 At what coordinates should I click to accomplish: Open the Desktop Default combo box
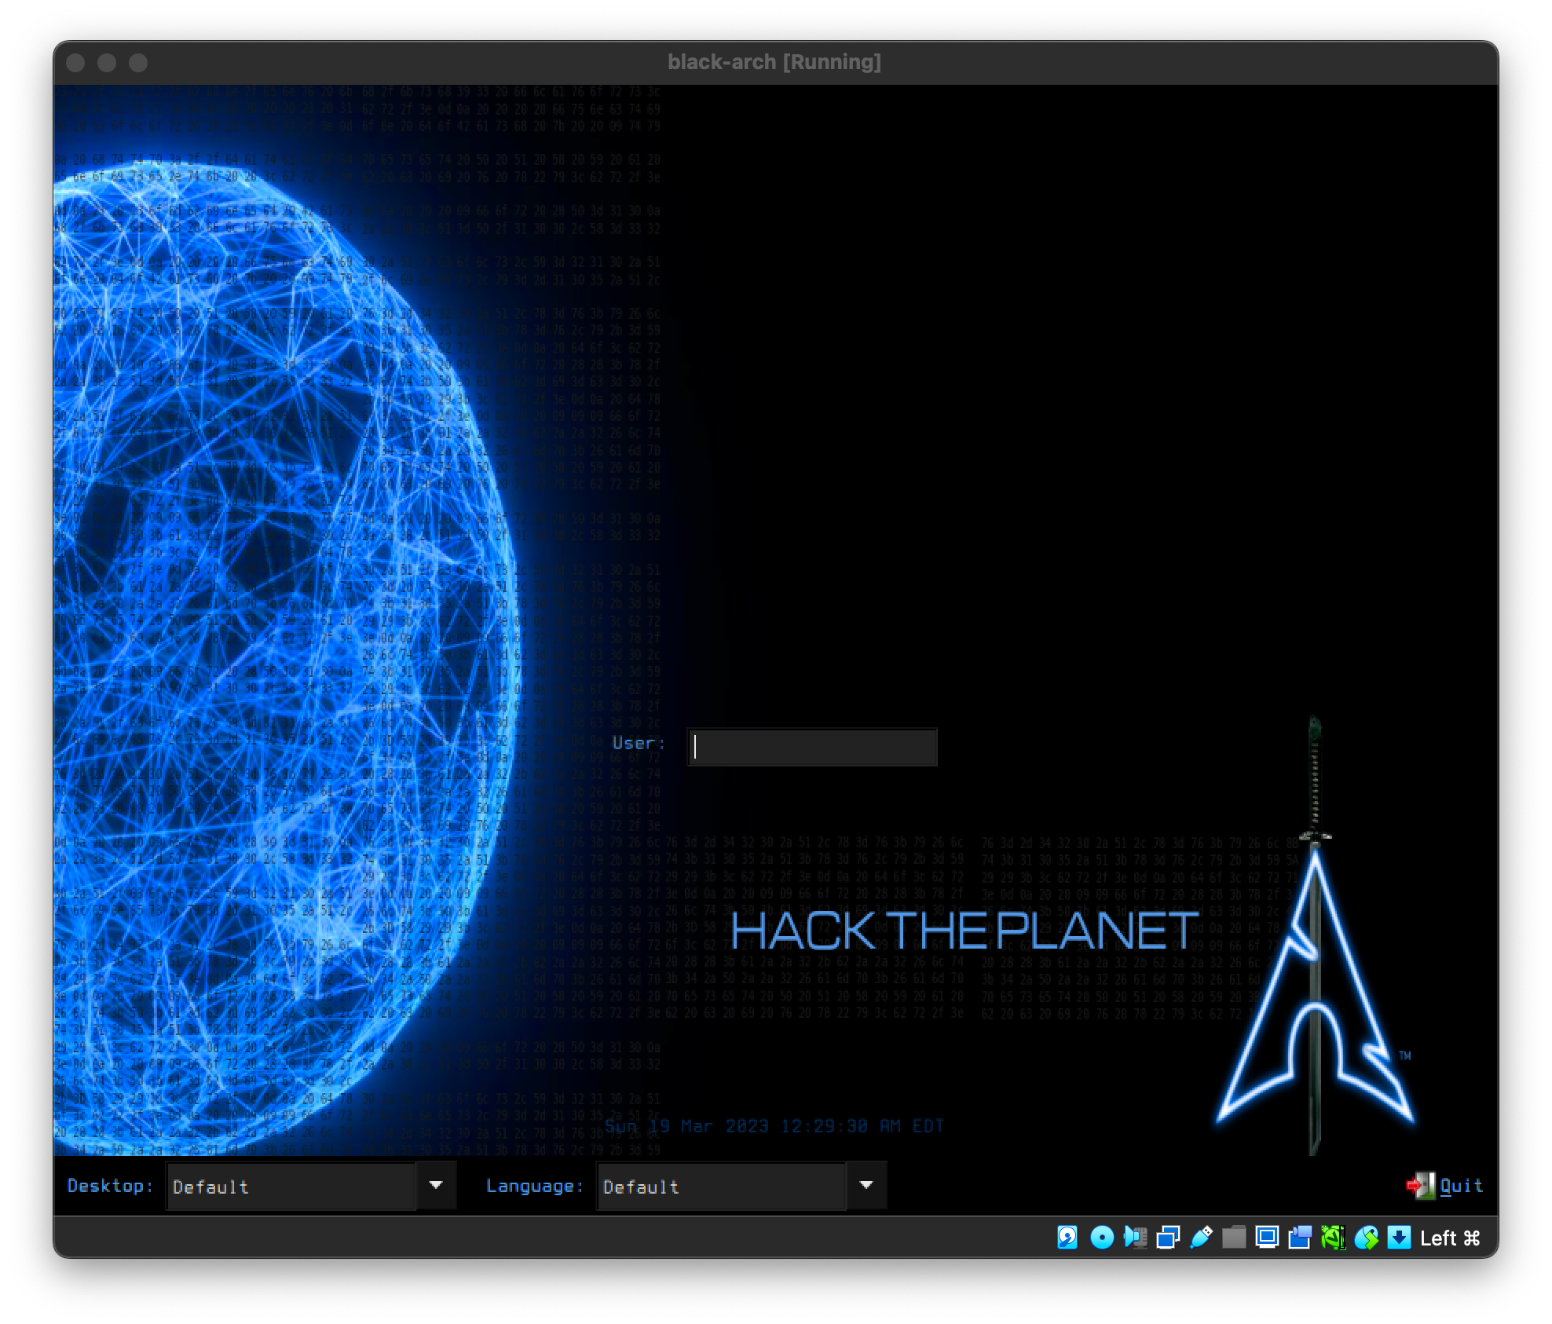pos(291,1187)
